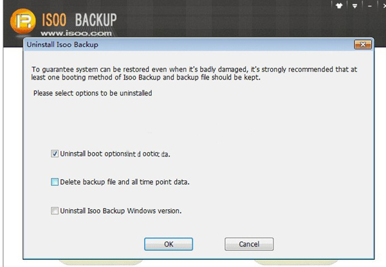
Task: Tick the Uninstall Isoo Backup Windows version checkbox
Action: (54, 211)
